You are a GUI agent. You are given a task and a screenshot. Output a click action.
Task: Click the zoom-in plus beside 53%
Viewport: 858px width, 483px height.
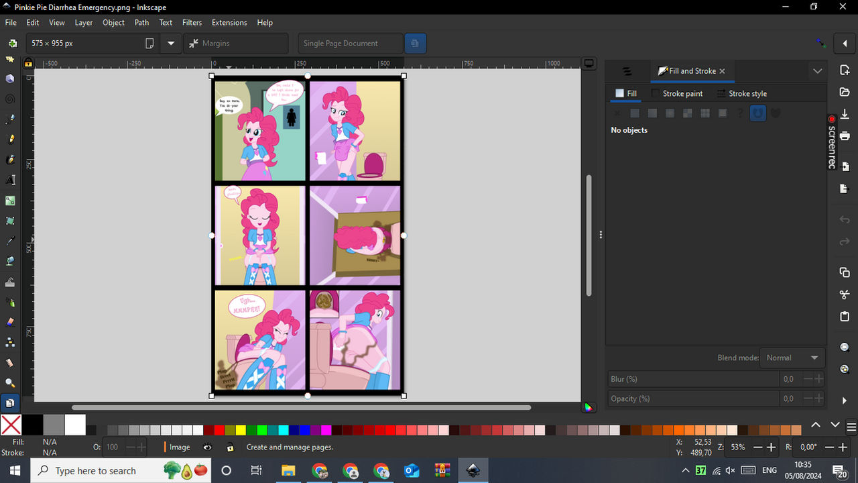[x=771, y=447]
